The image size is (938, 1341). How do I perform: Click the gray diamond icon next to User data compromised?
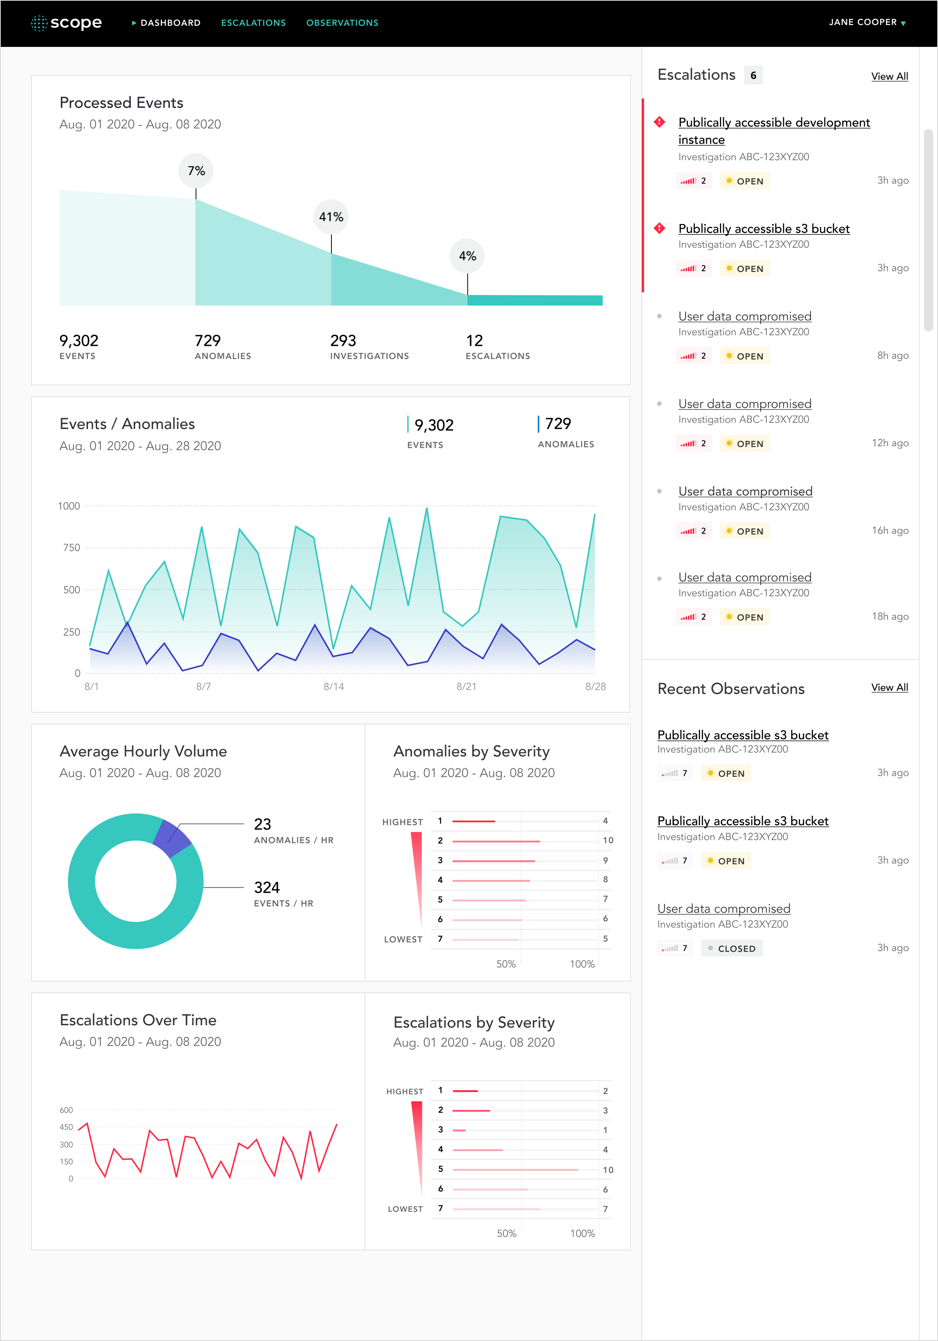[x=659, y=316]
